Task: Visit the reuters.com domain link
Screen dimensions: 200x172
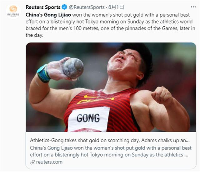Action: click(x=49, y=162)
